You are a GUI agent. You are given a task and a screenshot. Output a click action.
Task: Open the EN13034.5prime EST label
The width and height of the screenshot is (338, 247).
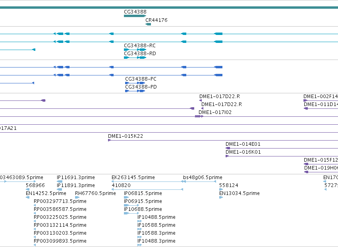click(239, 193)
